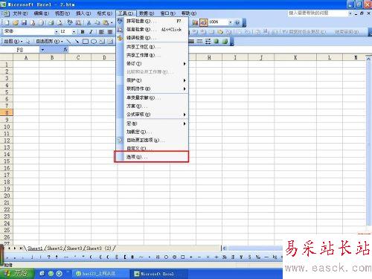Select the Rectangle drawing tool
The height and width of the screenshot is (279, 372).
86,42
